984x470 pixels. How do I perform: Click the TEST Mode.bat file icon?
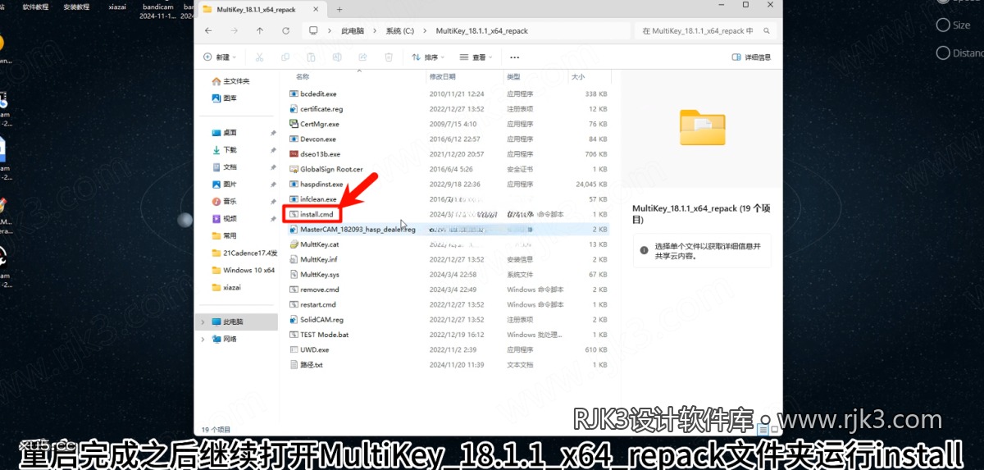[x=294, y=335]
